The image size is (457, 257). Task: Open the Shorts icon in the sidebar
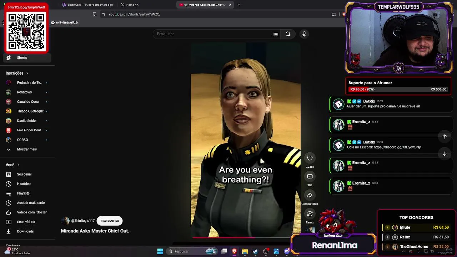coord(9,57)
